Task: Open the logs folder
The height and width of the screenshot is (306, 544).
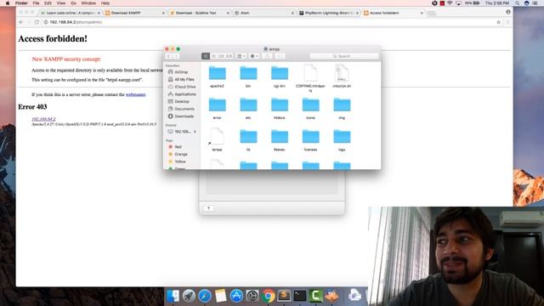Action: [x=342, y=137]
